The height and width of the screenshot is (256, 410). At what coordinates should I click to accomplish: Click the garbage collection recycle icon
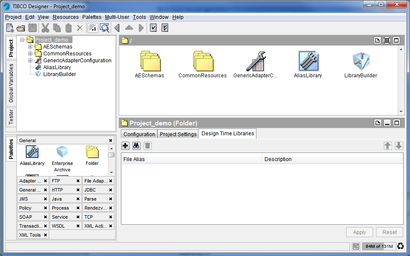click(x=401, y=246)
